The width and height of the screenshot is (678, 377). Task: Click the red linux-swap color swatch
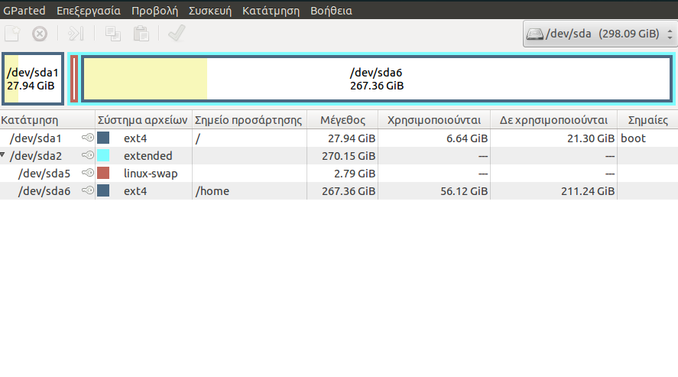click(103, 174)
